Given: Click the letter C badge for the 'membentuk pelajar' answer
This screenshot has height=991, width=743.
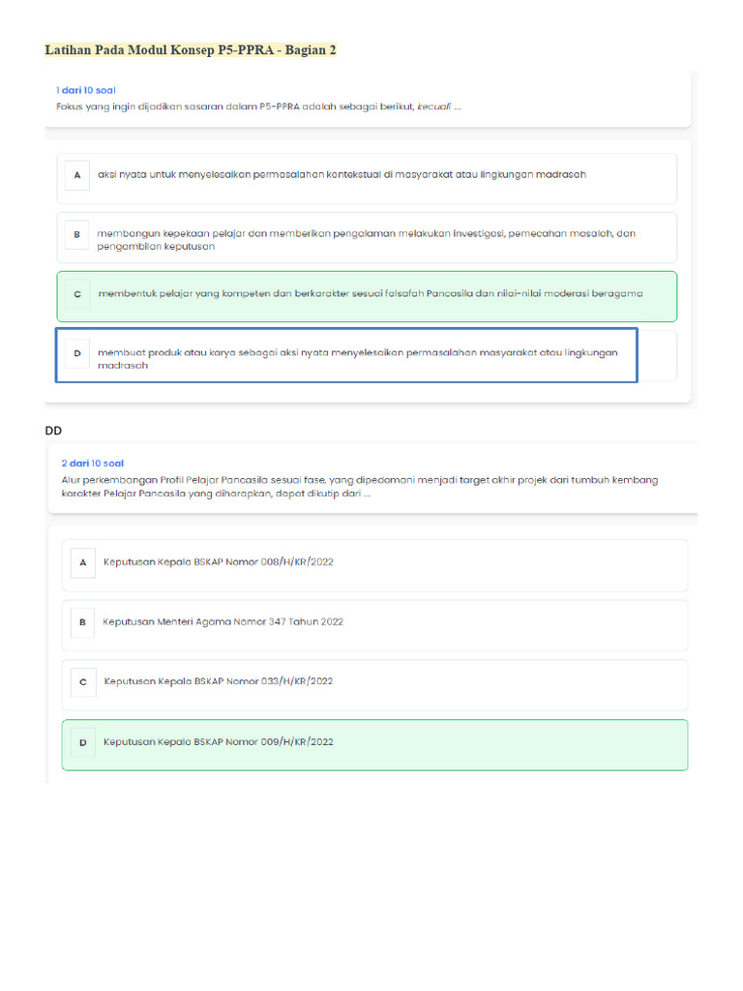Looking at the screenshot, I should pyautogui.click(x=76, y=293).
